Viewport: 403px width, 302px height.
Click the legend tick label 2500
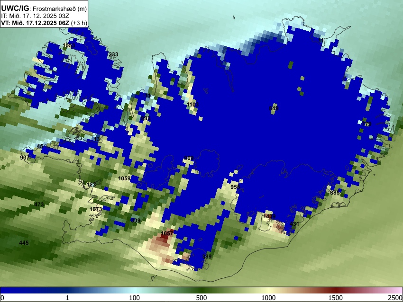click(x=395, y=298)
